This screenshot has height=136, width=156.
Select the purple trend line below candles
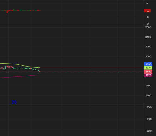[20, 76]
